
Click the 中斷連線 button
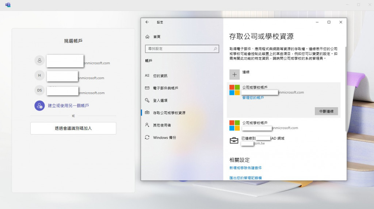point(326,111)
